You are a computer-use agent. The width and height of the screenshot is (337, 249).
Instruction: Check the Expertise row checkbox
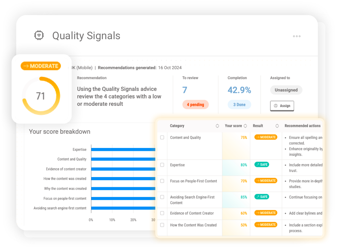pos(162,165)
